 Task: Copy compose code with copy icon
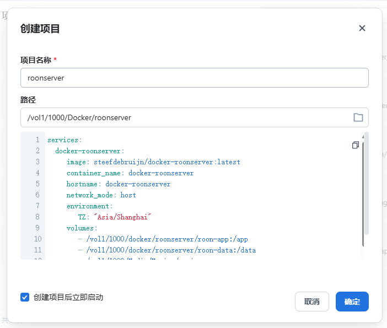(x=356, y=145)
